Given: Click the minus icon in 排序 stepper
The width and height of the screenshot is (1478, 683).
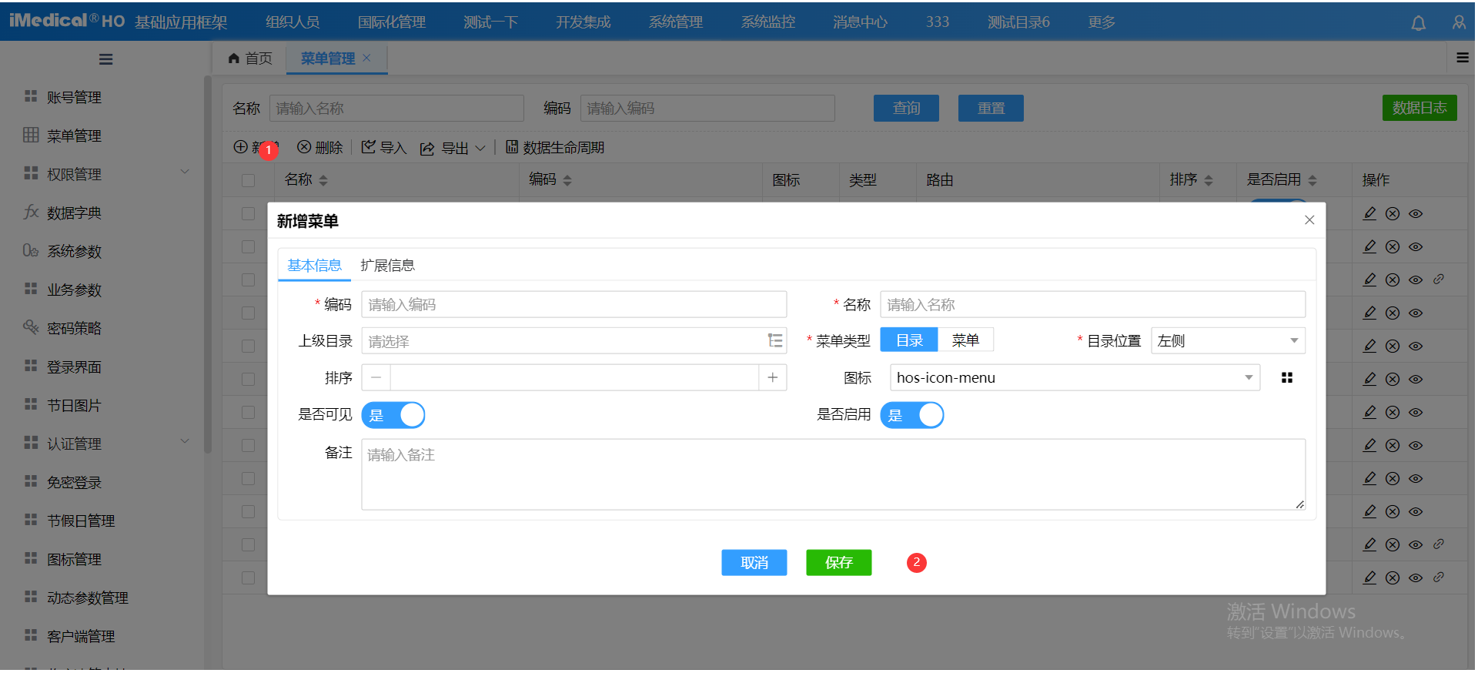Looking at the screenshot, I should tap(376, 378).
